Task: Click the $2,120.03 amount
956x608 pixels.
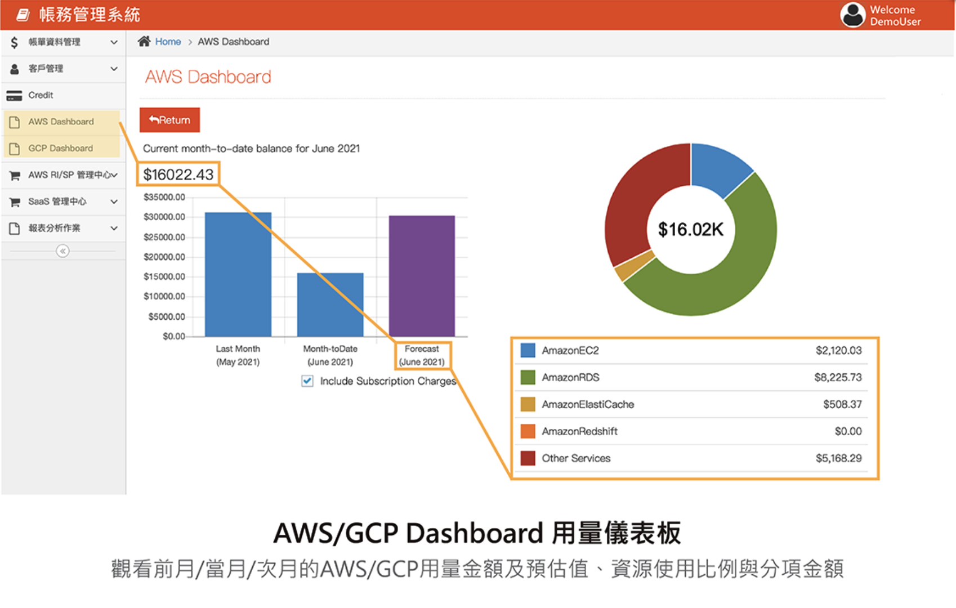Action: [x=838, y=350]
